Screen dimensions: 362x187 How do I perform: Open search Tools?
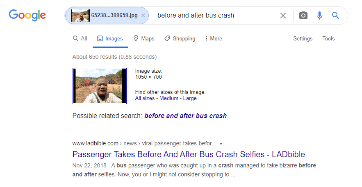point(328,39)
